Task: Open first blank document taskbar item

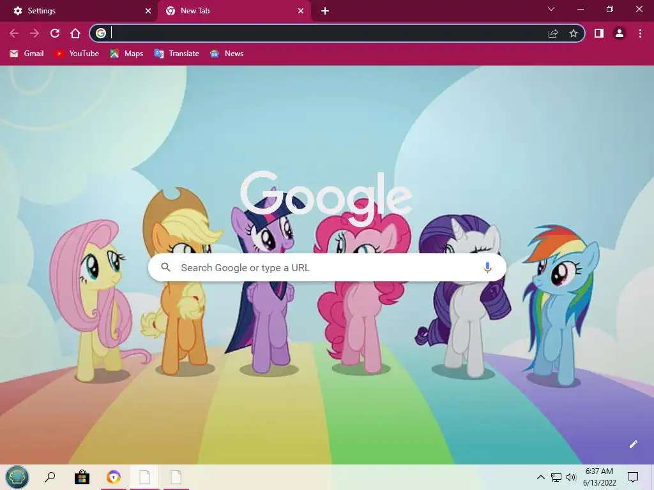Action: click(x=144, y=477)
